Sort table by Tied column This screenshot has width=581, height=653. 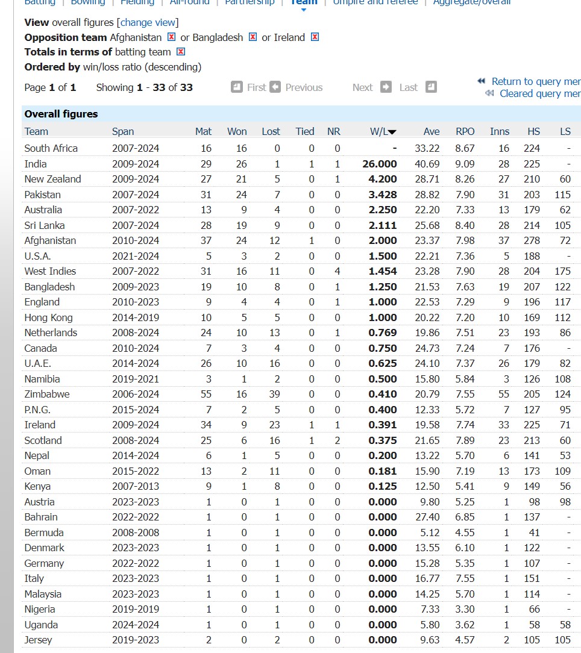click(305, 131)
